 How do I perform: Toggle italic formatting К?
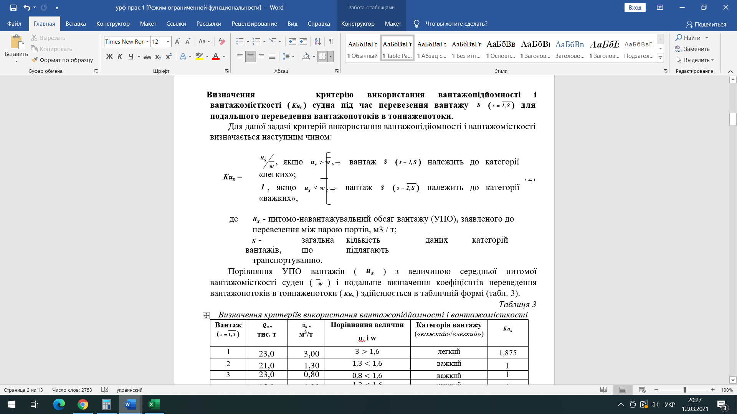[120, 57]
